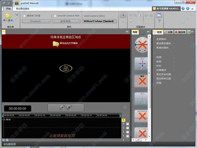Toggle the R checkbox beside timeline
The image size is (197, 148).
coord(127,124)
